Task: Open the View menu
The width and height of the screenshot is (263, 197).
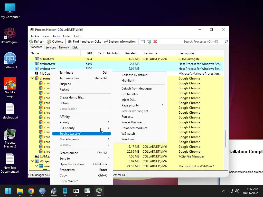Action: tap(46, 36)
